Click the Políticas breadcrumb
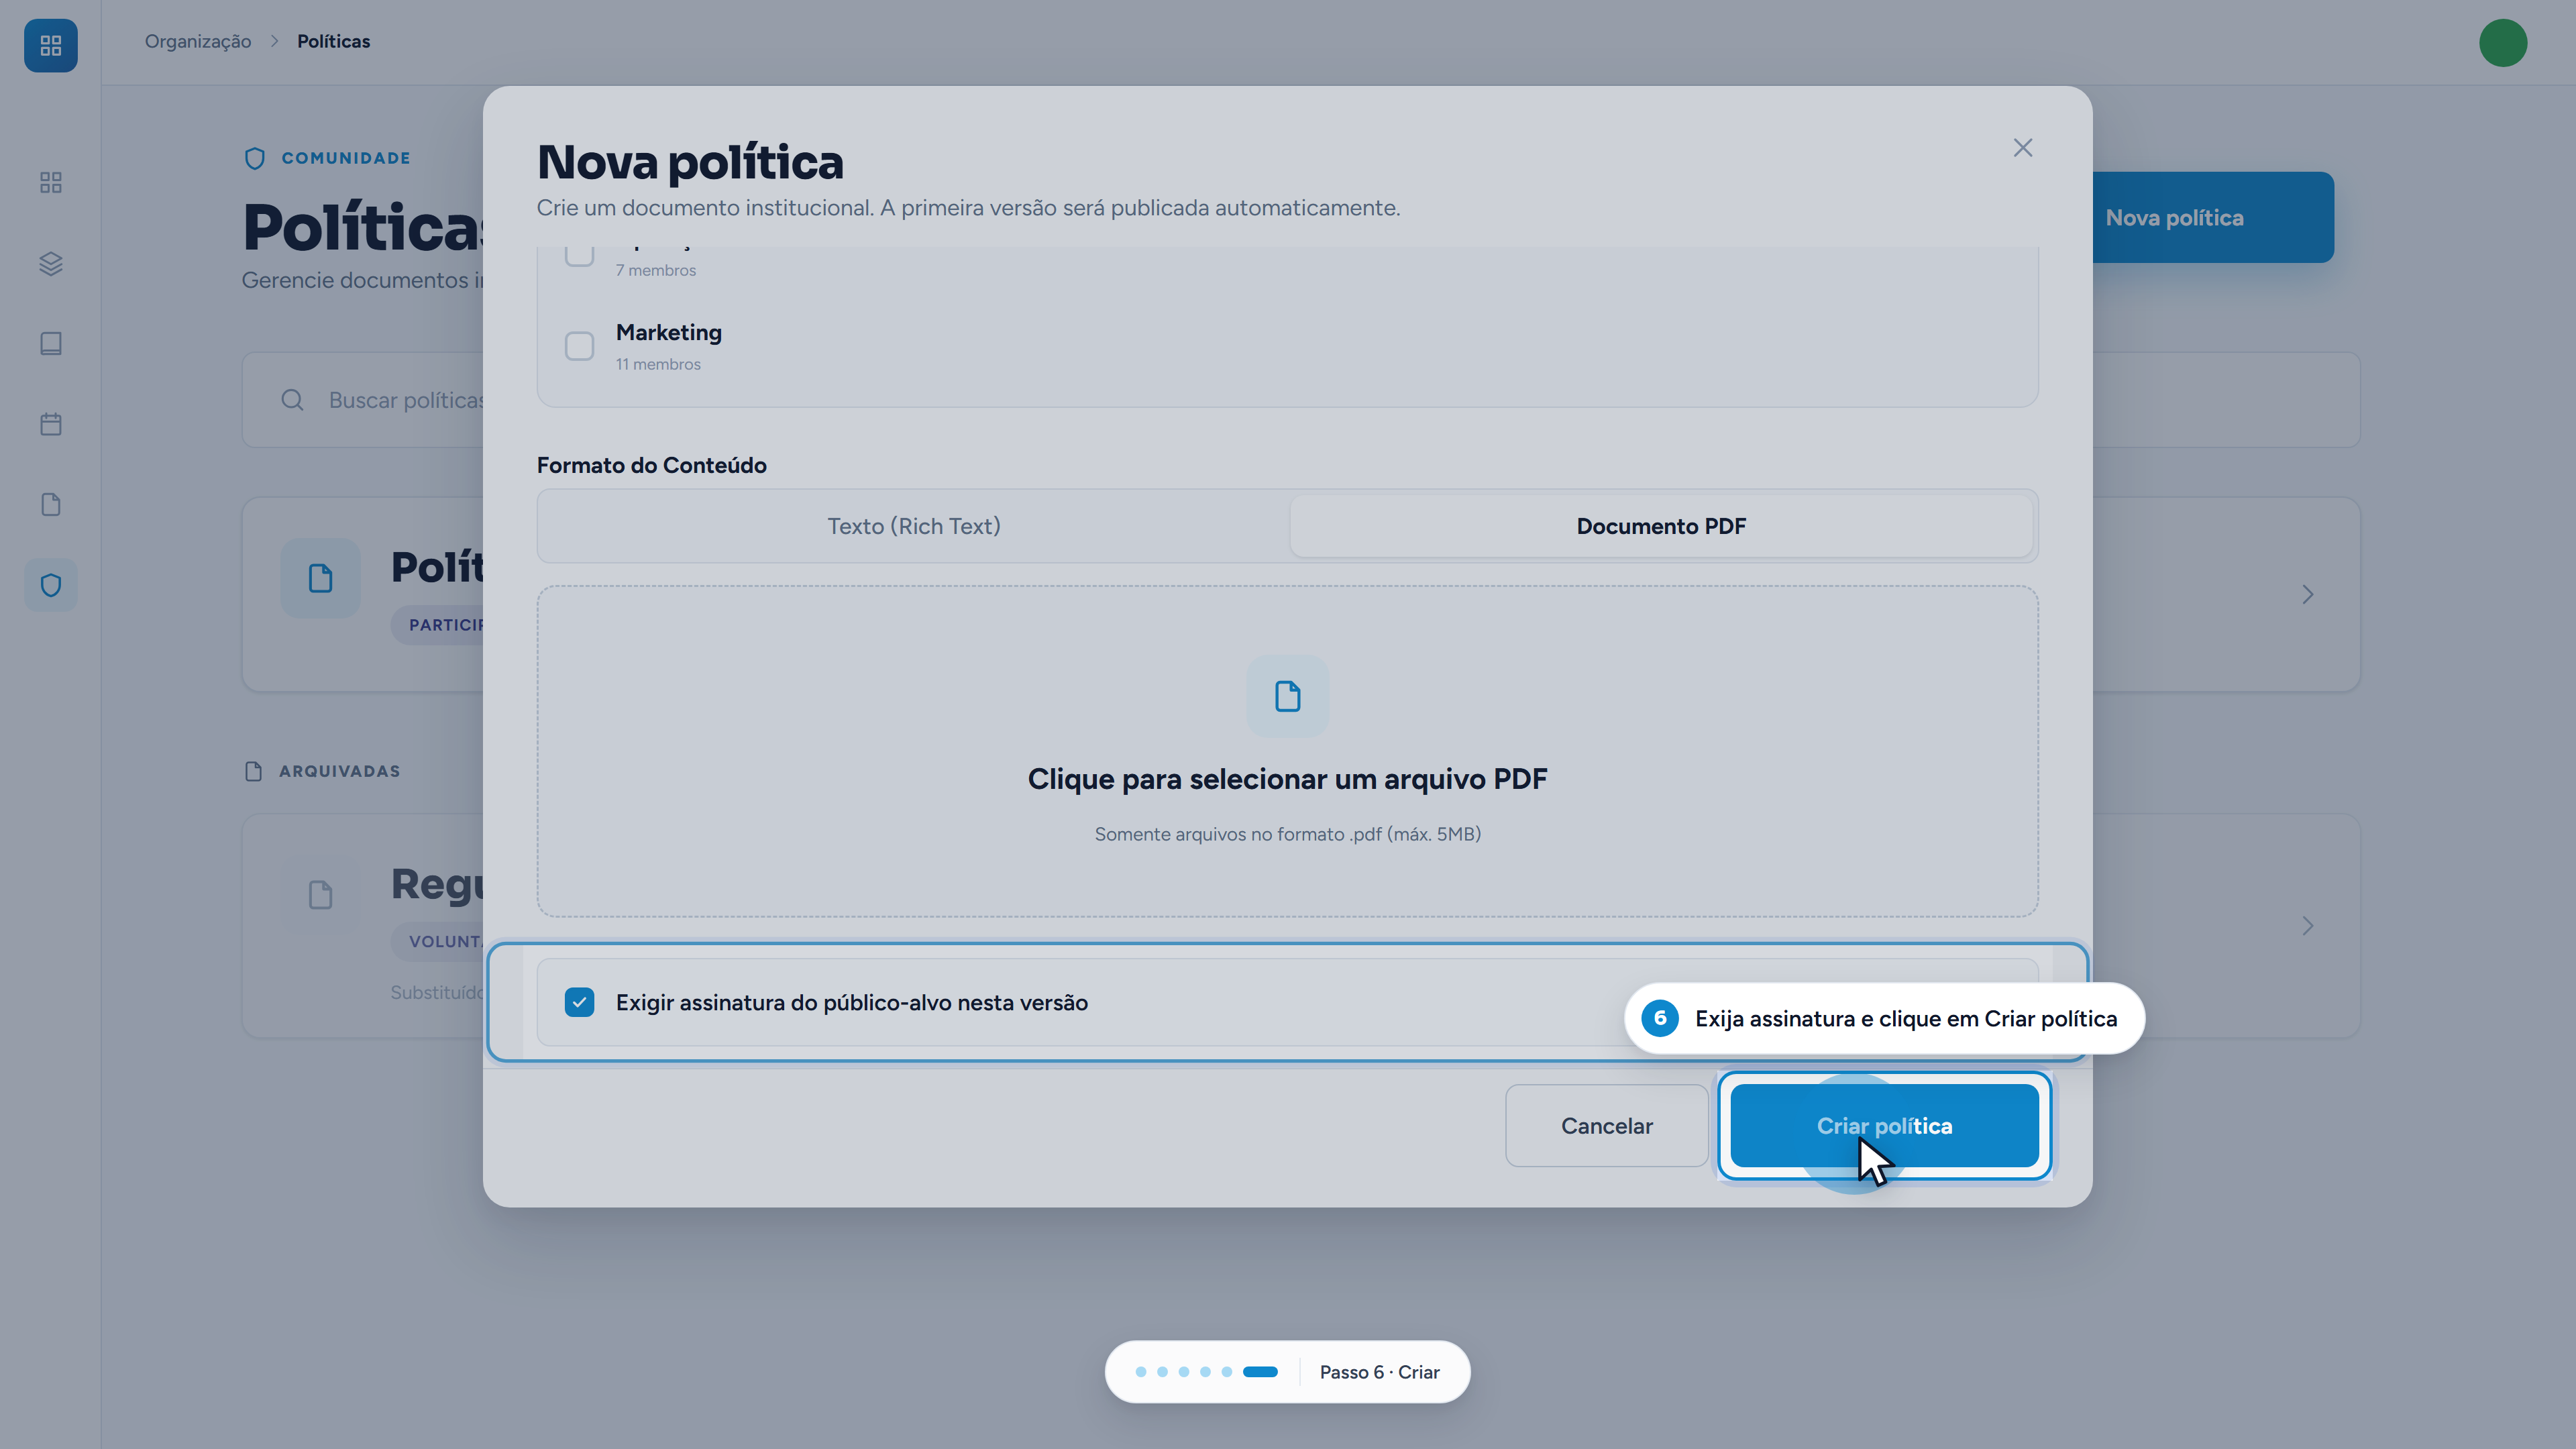 pyautogui.click(x=333, y=41)
